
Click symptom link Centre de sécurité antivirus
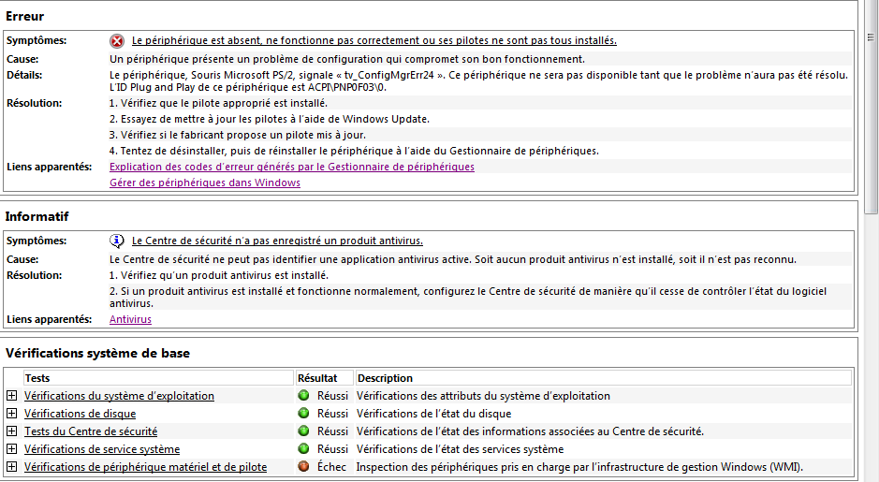pyautogui.click(x=277, y=241)
